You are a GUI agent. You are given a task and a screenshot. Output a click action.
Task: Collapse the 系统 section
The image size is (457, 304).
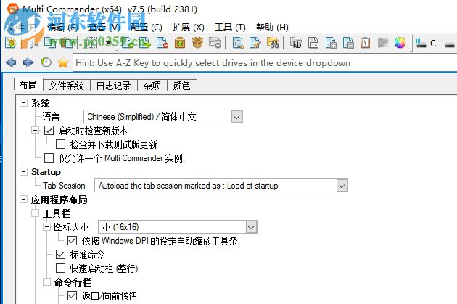click(x=23, y=102)
